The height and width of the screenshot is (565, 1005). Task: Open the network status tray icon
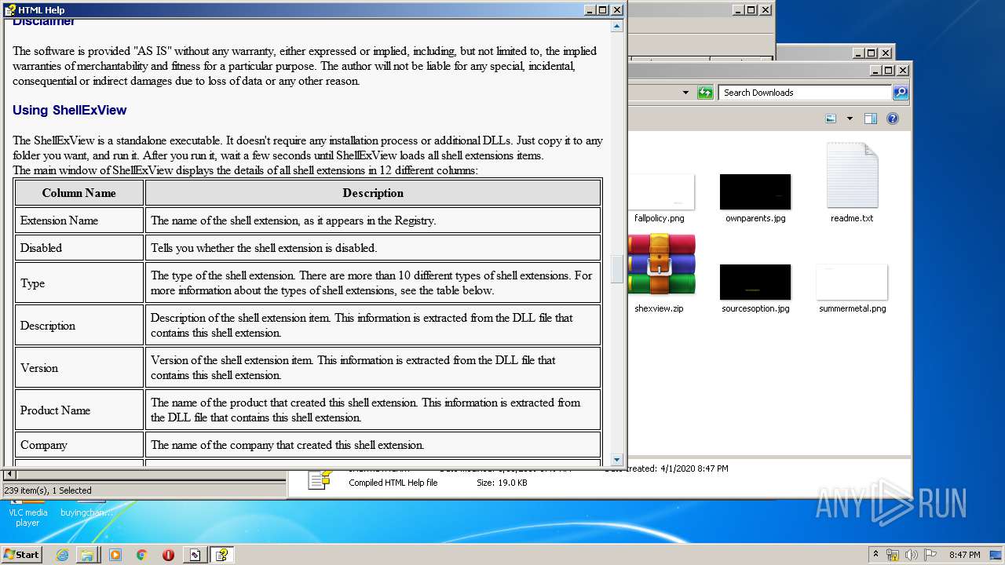(893, 555)
